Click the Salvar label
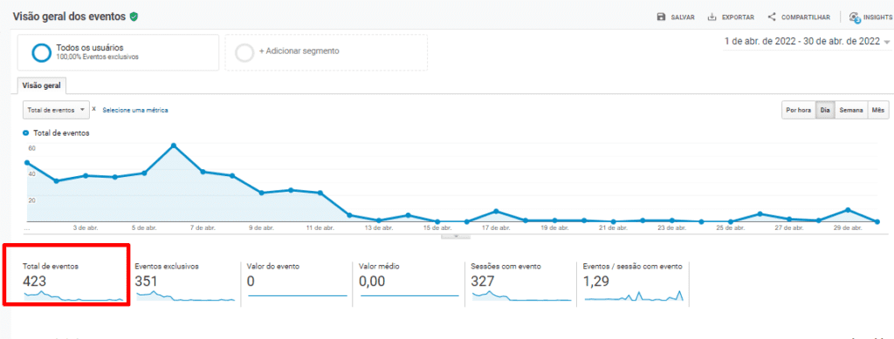Screen dimensions: 894x339 point(683,17)
